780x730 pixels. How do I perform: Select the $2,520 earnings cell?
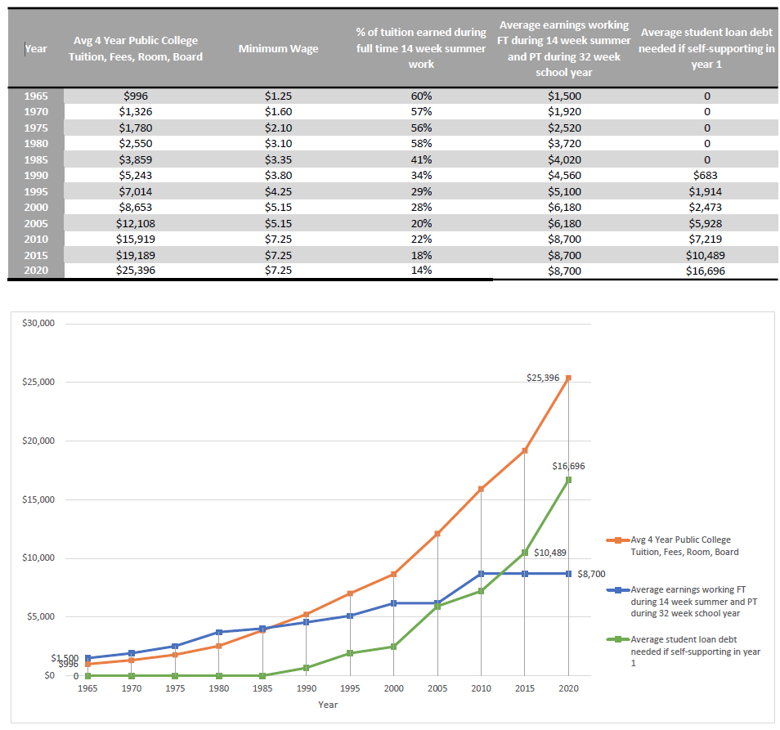click(564, 128)
